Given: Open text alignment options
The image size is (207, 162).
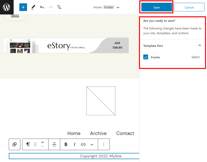Looking at the screenshot, I should pyautogui.click(x=54, y=144).
